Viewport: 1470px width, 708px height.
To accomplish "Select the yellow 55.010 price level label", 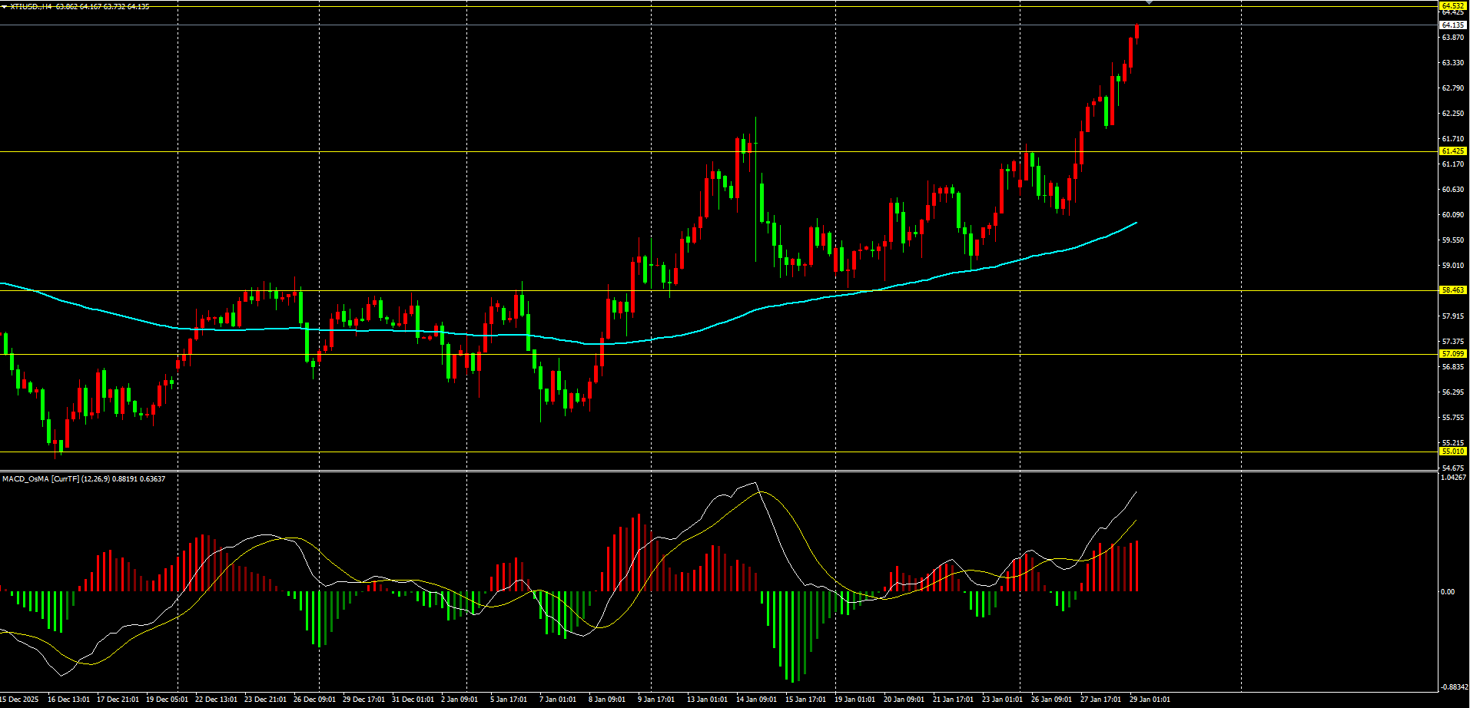I will tap(1452, 452).
